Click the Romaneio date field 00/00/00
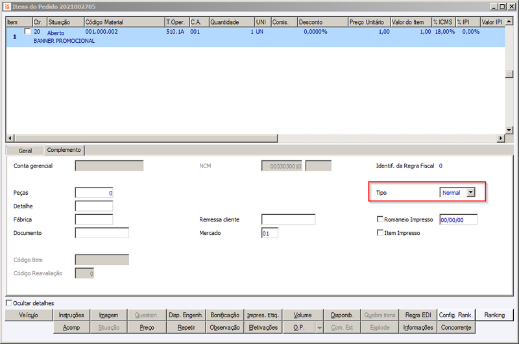The height and width of the screenshot is (344, 519). 459,219
